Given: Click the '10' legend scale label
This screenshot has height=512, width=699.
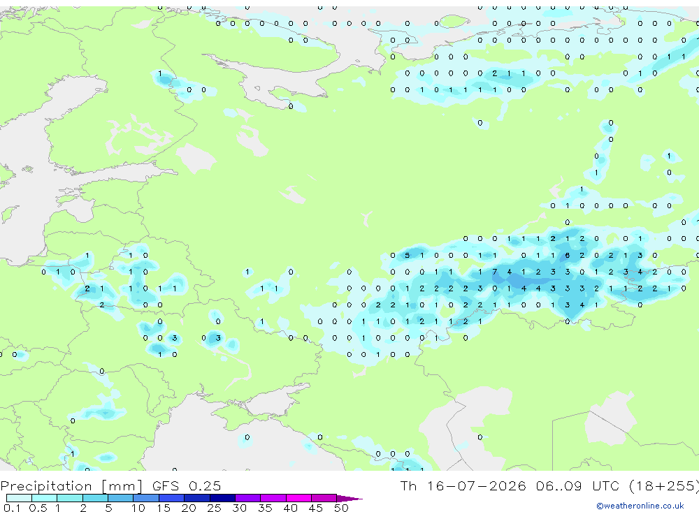Looking at the screenshot, I should [138, 508].
